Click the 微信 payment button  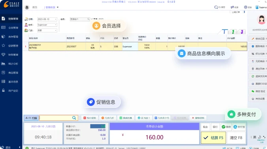pos(226,127)
